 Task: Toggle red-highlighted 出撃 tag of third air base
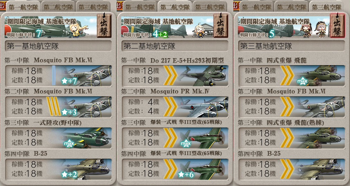tap(338, 25)
